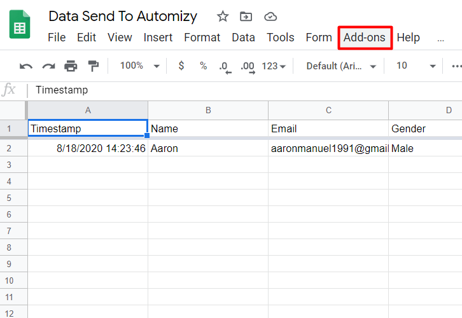The height and width of the screenshot is (318, 462).
Task: Print the spreadsheet
Action: tap(71, 66)
